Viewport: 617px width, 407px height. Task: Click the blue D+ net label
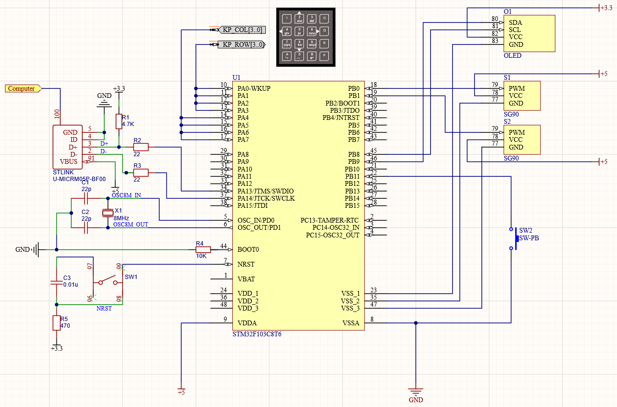click(104, 144)
